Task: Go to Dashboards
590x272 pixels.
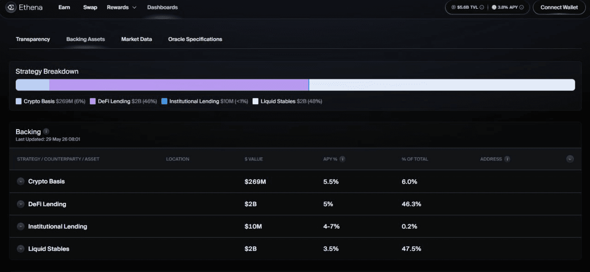Action: [x=162, y=7]
